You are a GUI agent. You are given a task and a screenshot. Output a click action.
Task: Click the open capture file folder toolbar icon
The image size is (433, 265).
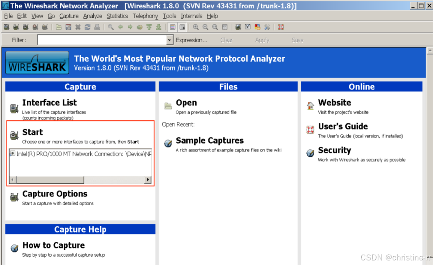click(x=59, y=27)
